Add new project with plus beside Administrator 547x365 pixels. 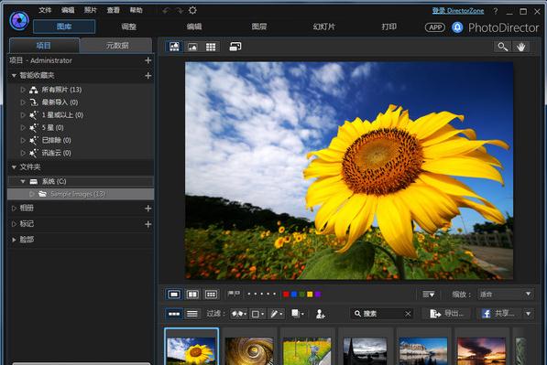coord(148,60)
